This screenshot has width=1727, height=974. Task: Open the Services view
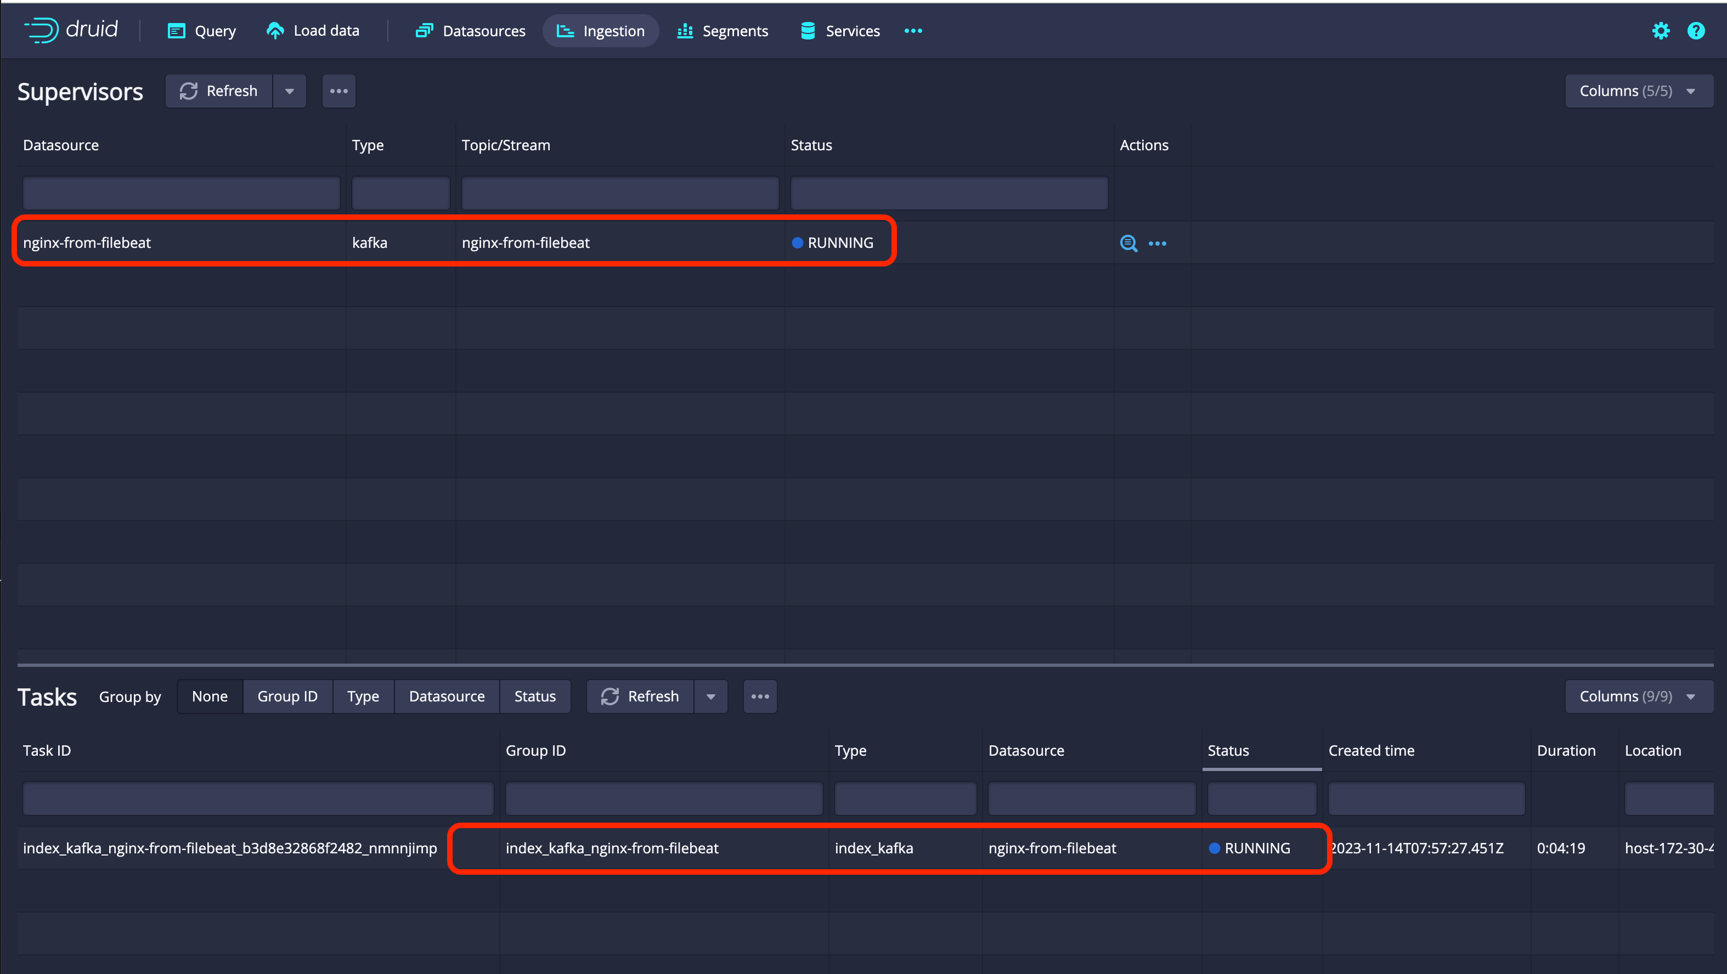tap(840, 31)
